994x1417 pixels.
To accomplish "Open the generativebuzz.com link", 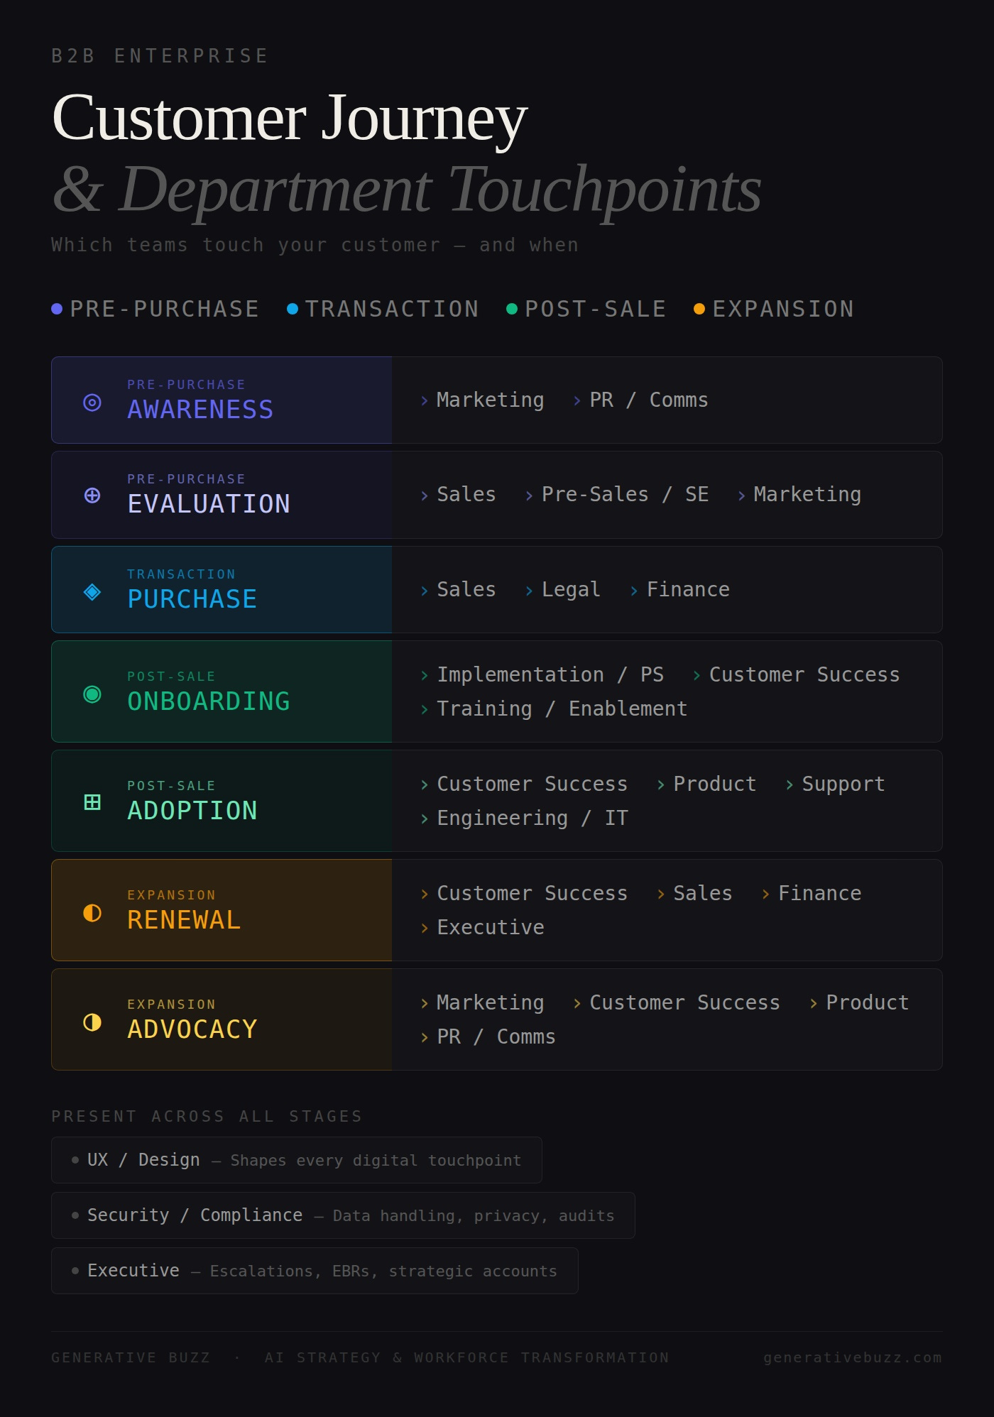I will pos(852,1357).
